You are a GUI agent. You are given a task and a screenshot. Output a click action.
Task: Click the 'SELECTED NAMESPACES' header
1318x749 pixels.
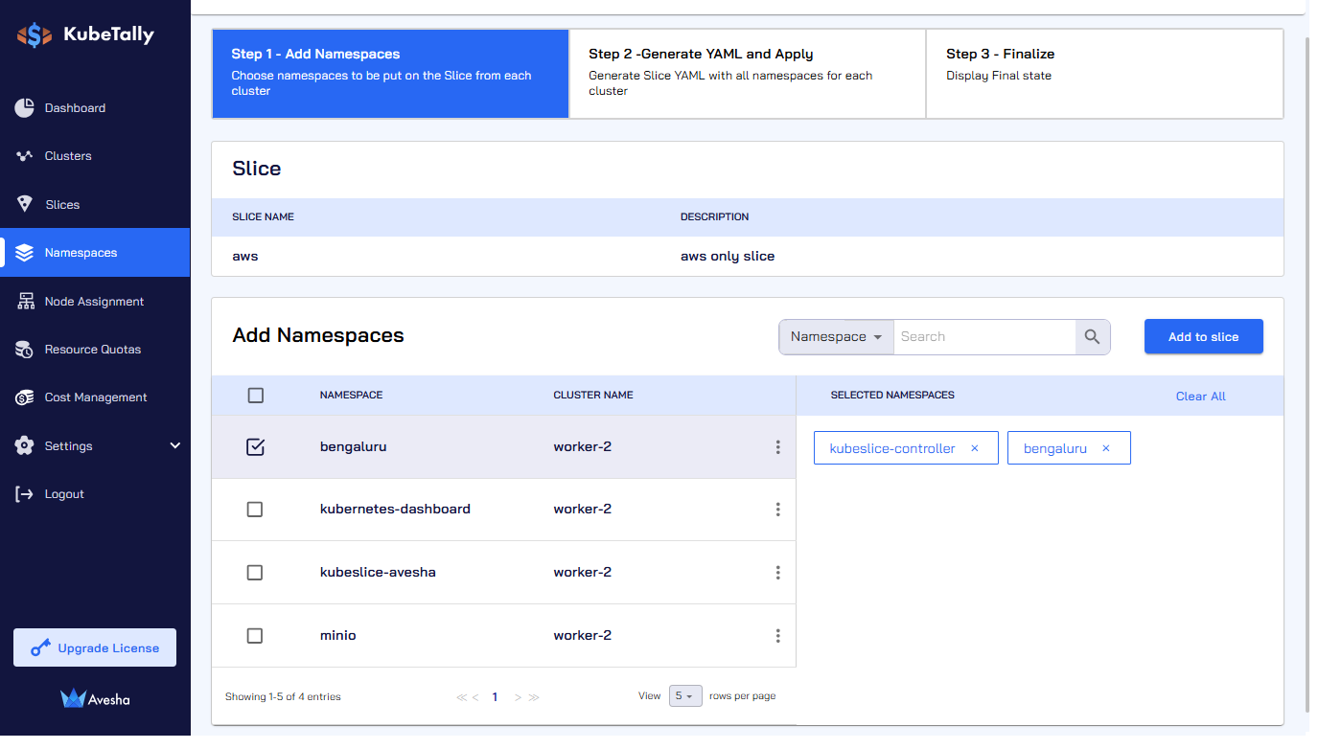(x=892, y=396)
